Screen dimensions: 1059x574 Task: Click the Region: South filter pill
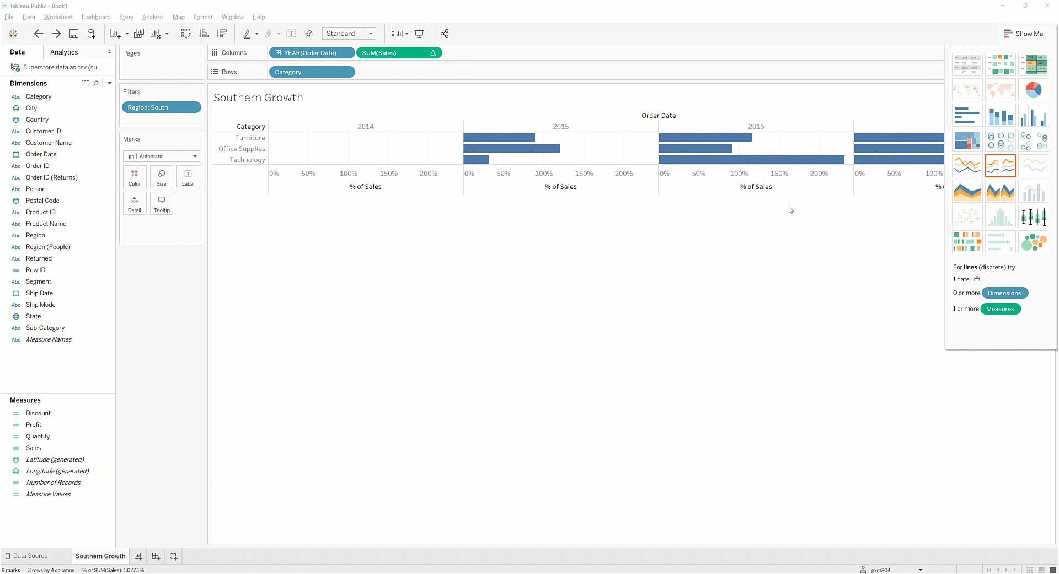point(161,107)
